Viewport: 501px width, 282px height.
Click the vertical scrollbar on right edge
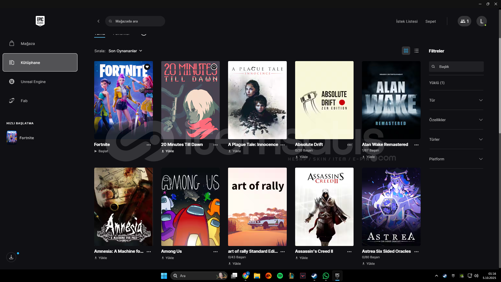pyautogui.click(x=499, y=86)
